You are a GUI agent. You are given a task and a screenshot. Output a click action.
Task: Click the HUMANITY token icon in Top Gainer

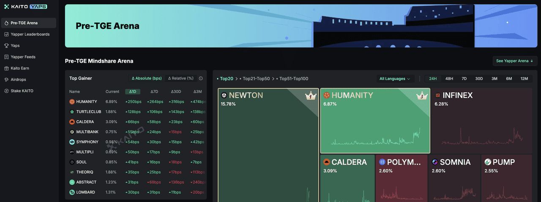pyautogui.click(x=72, y=102)
